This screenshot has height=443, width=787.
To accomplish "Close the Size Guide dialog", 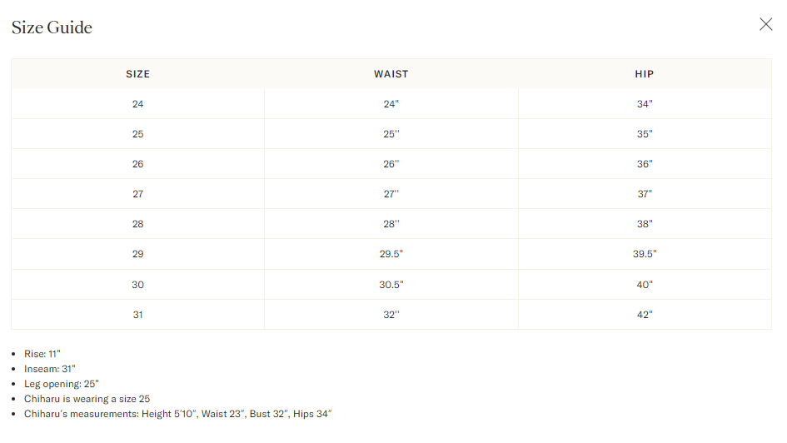I will 765,24.
